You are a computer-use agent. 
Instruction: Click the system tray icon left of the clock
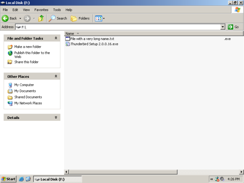tap(222, 179)
